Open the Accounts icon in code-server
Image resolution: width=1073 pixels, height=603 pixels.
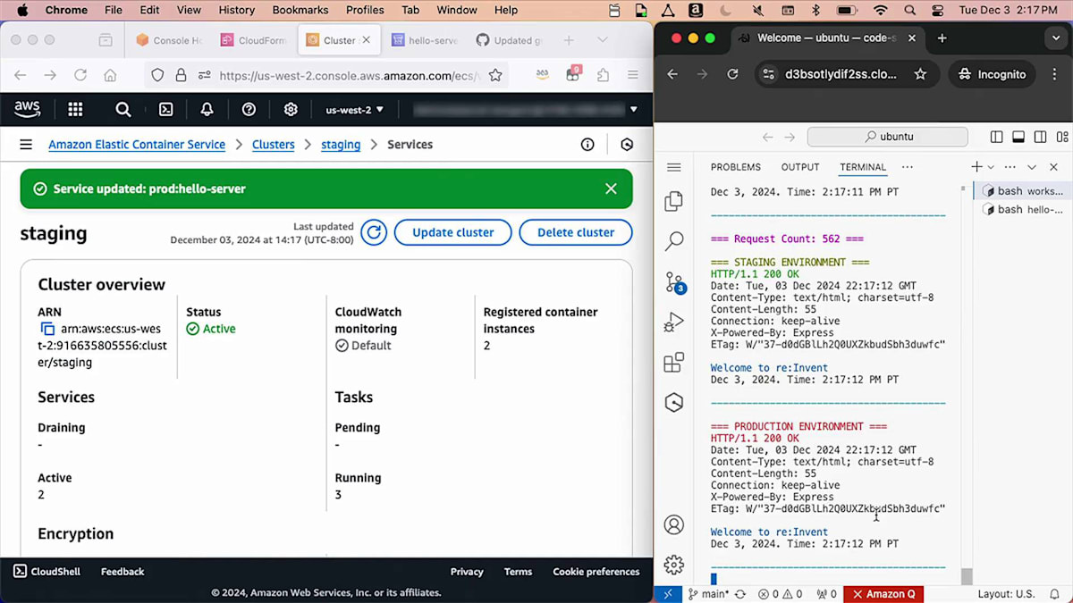click(x=674, y=524)
